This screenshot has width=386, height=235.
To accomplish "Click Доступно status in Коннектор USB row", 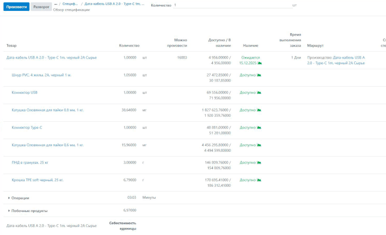I will point(248,92).
